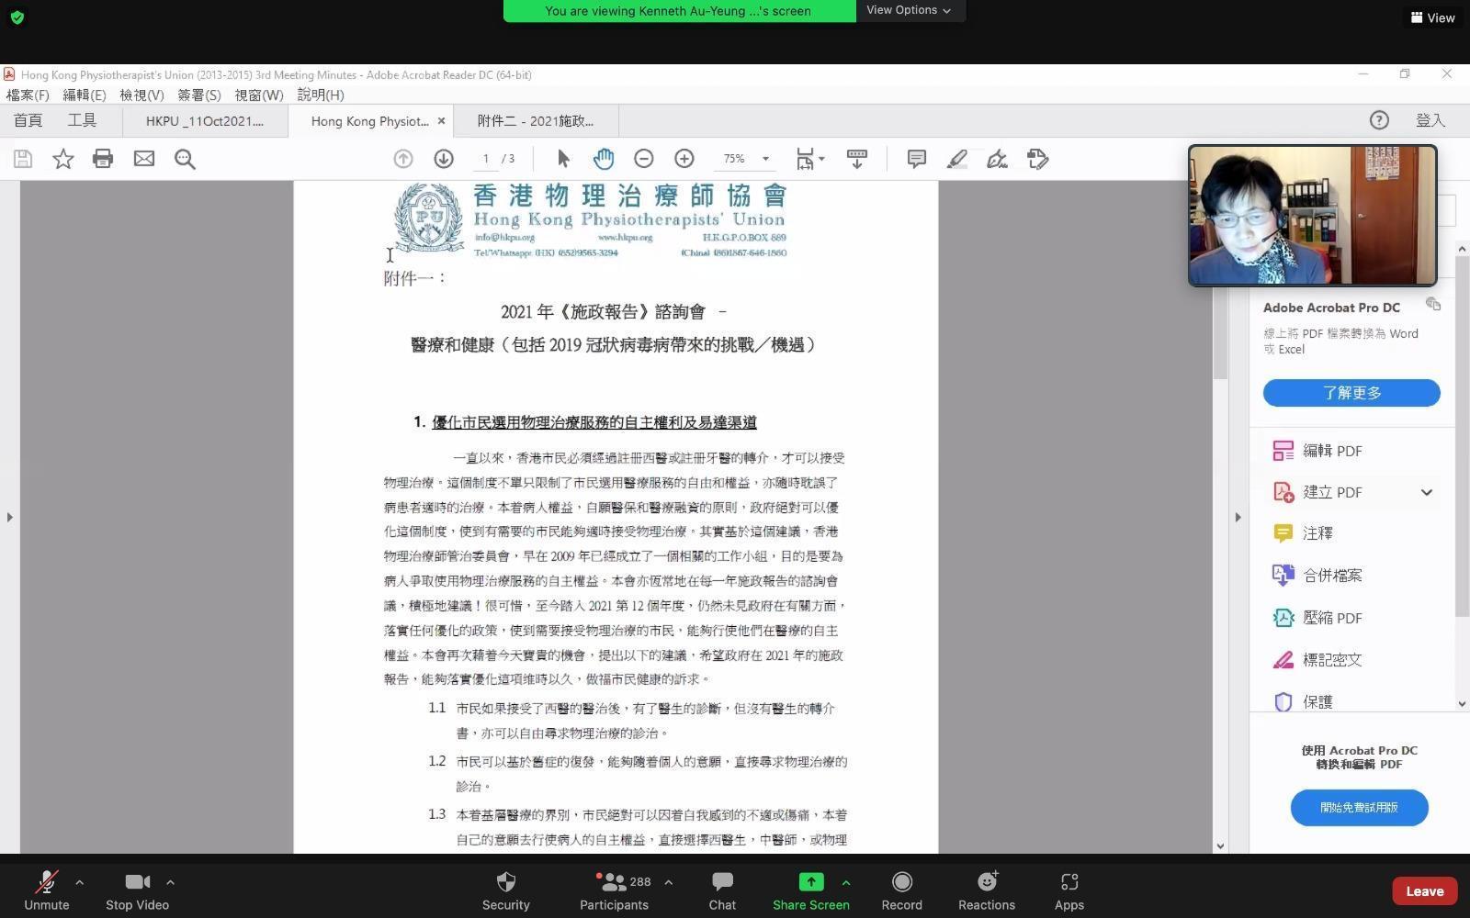Image resolution: width=1470 pixels, height=918 pixels.
Task: Open the 編輯(E) menu
Action: coord(84,95)
